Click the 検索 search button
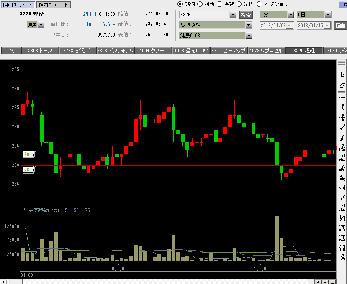The width and height of the screenshot is (347, 284). (x=246, y=15)
